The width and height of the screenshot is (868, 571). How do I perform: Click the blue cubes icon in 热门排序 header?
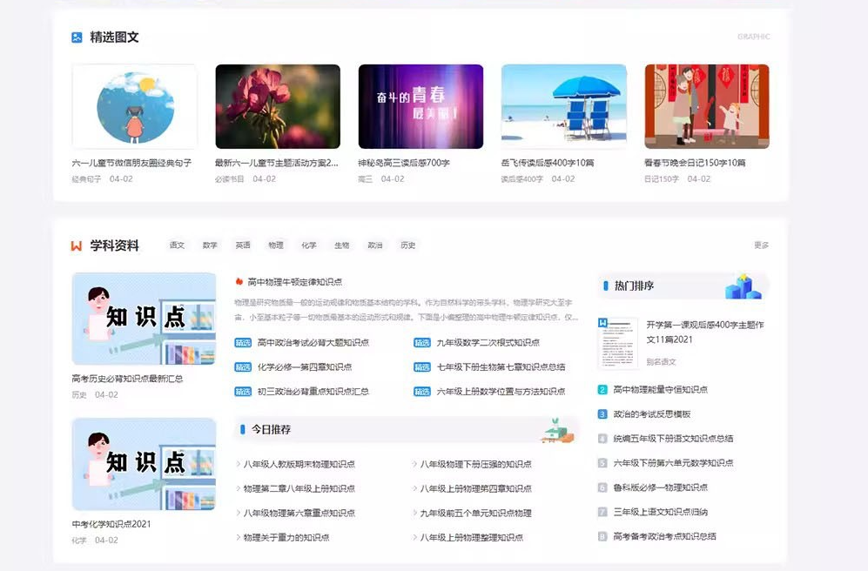coord(743,285)
